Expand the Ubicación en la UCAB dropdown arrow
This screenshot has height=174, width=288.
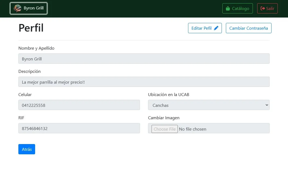(x=267, y=105)
